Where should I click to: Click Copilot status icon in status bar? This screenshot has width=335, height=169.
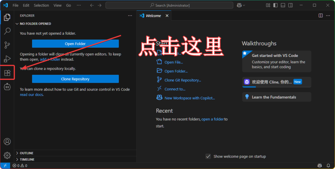point(320,166)
